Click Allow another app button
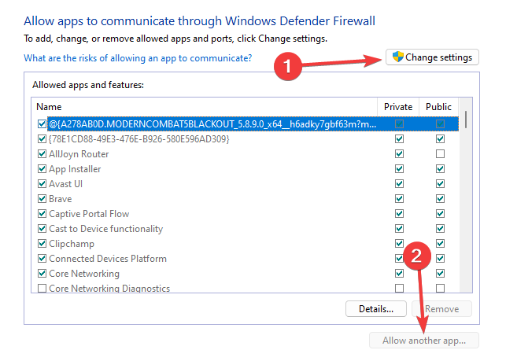The height and width of the screenshot is (361, 506). [x=424, y=341]
